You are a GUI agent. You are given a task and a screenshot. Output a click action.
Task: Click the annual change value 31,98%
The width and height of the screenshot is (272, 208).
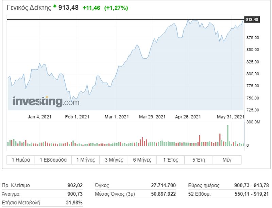[x=74, y=203]
